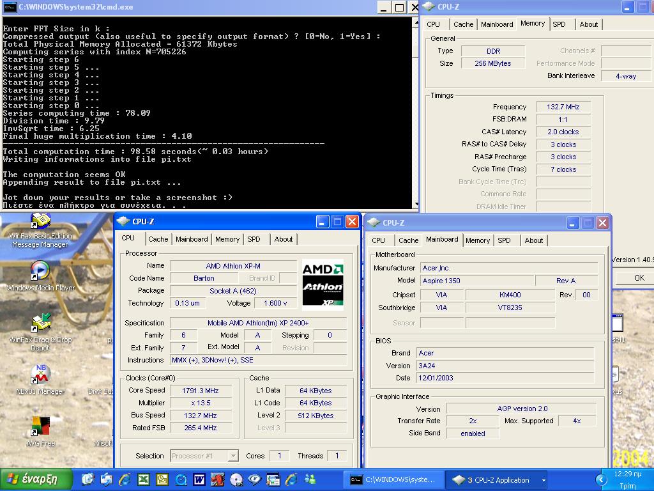
Task: Click Excel icon in quick launch bar
Action: pos(144,479)
